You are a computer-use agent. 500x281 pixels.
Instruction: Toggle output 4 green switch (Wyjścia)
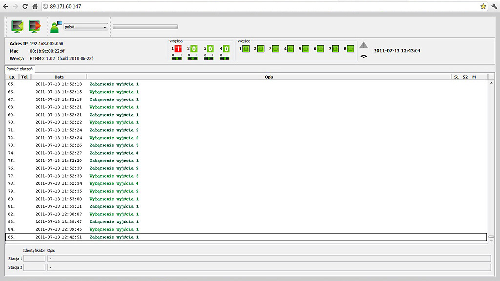[226, 49]
